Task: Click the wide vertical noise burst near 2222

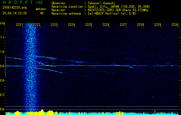Action: (x=31, y=68)
